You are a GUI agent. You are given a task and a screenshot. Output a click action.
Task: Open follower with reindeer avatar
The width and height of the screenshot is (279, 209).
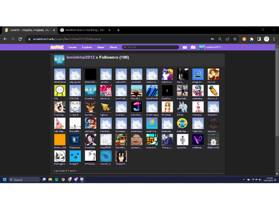point(91,107)
